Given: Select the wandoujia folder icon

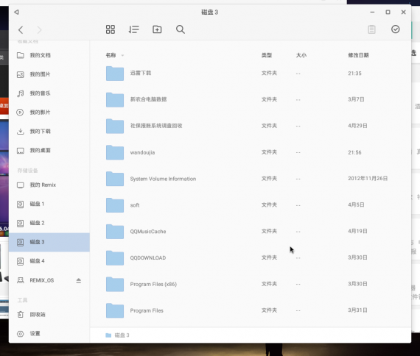Looking at the screenshot, I should tap(115, 152).
